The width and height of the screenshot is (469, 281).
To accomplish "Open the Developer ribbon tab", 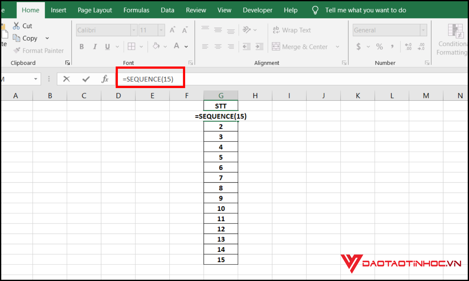I will click(x=257, y=10).
